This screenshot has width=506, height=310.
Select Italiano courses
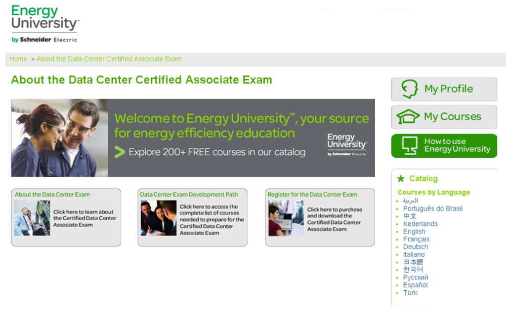[x=414, y=255]
